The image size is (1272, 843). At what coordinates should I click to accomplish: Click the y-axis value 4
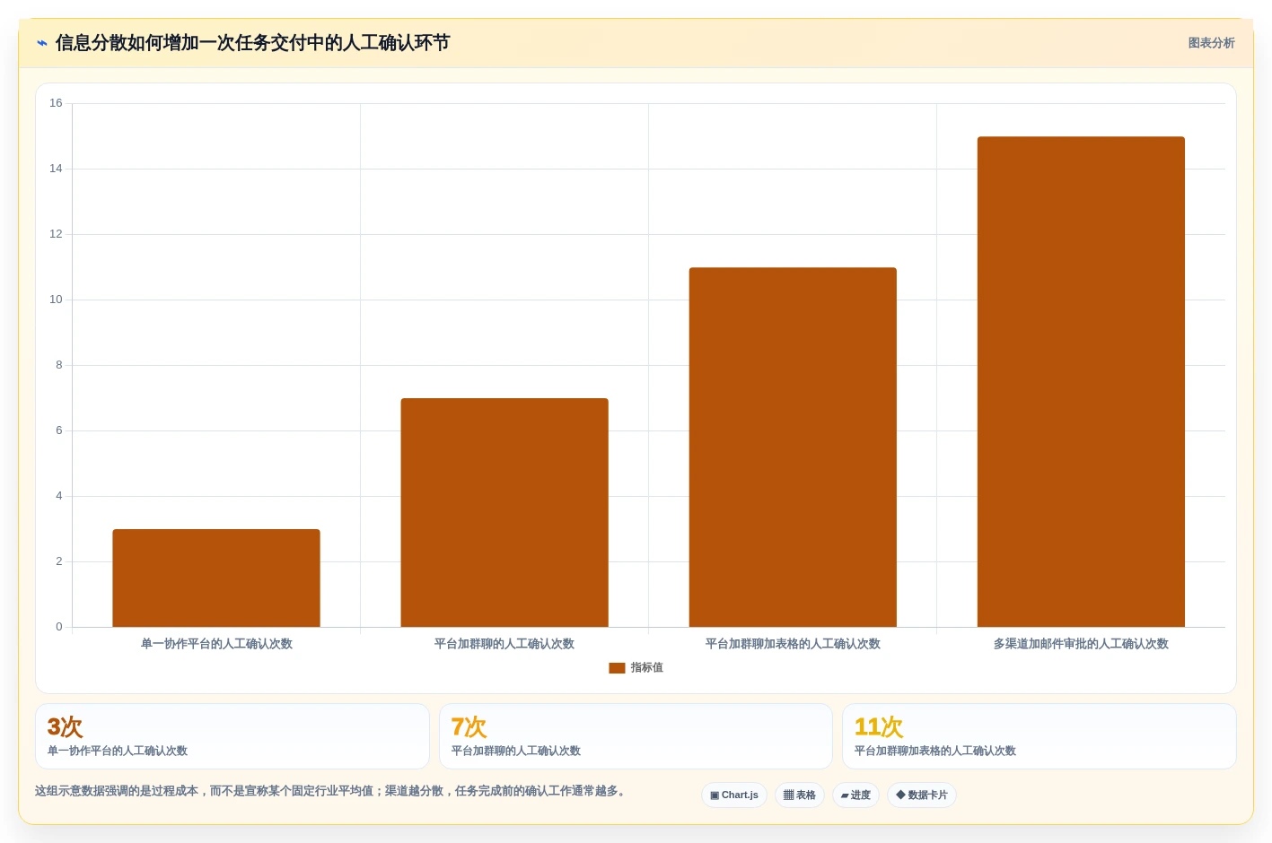pos(59,496)
